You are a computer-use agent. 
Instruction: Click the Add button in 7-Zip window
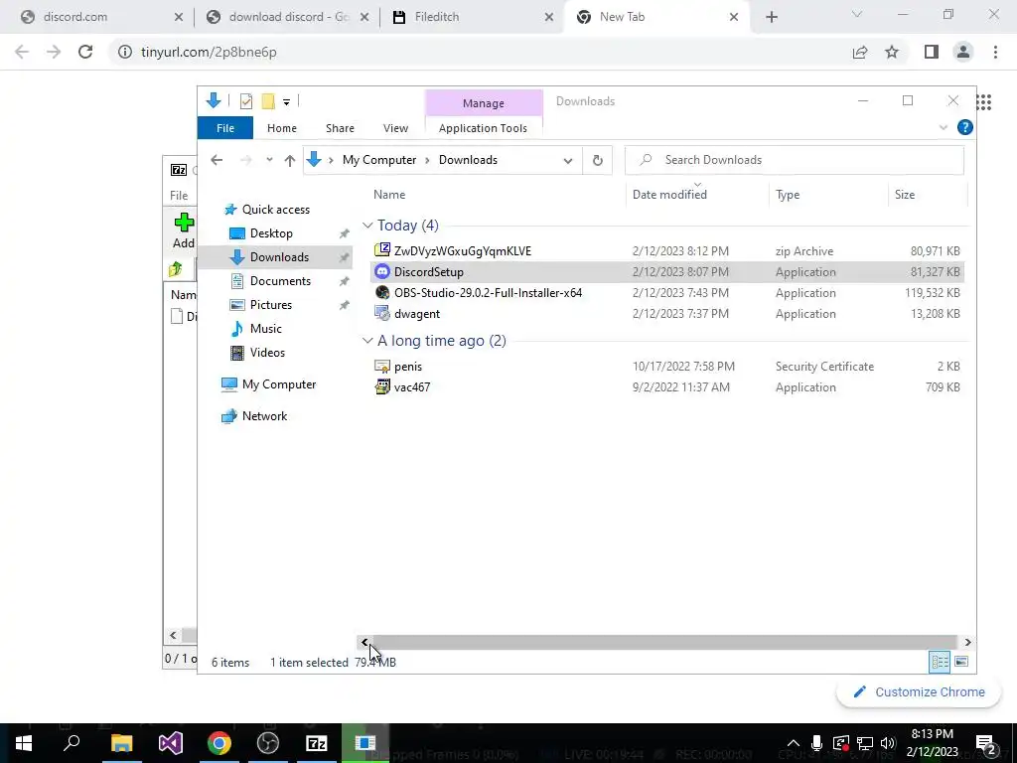tap(184, 231)
